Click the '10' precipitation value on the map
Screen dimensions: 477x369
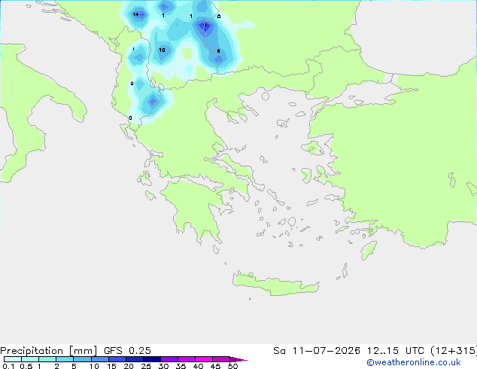162,50
